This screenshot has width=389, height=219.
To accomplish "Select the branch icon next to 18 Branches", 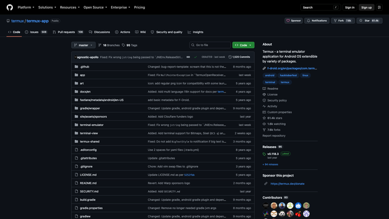I will coord(100,45).
